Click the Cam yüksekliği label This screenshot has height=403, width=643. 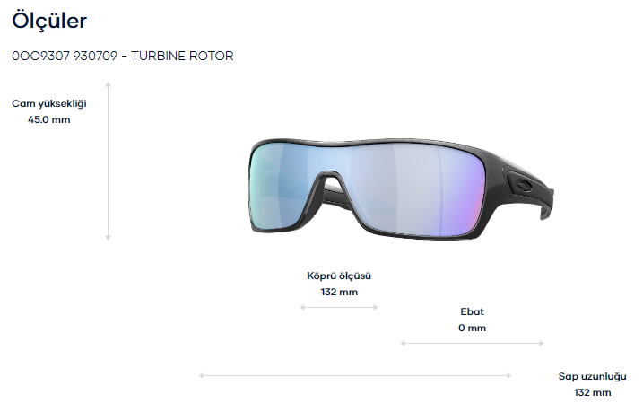[49, 103]
